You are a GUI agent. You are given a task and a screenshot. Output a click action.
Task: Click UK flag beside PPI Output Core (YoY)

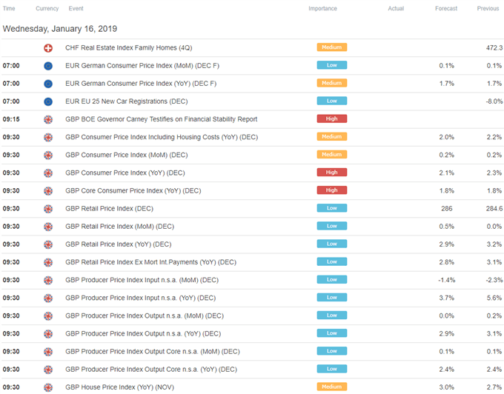(x=48, y=370)
